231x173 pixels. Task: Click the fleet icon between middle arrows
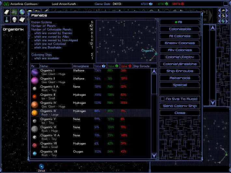click(x=223, y=16)
